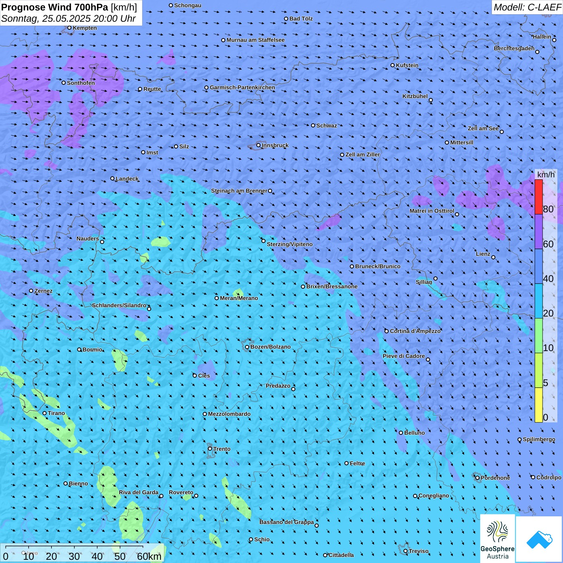Click the Tirano city marker
Screen dimensions: 563x563
(x=45, y=413)
